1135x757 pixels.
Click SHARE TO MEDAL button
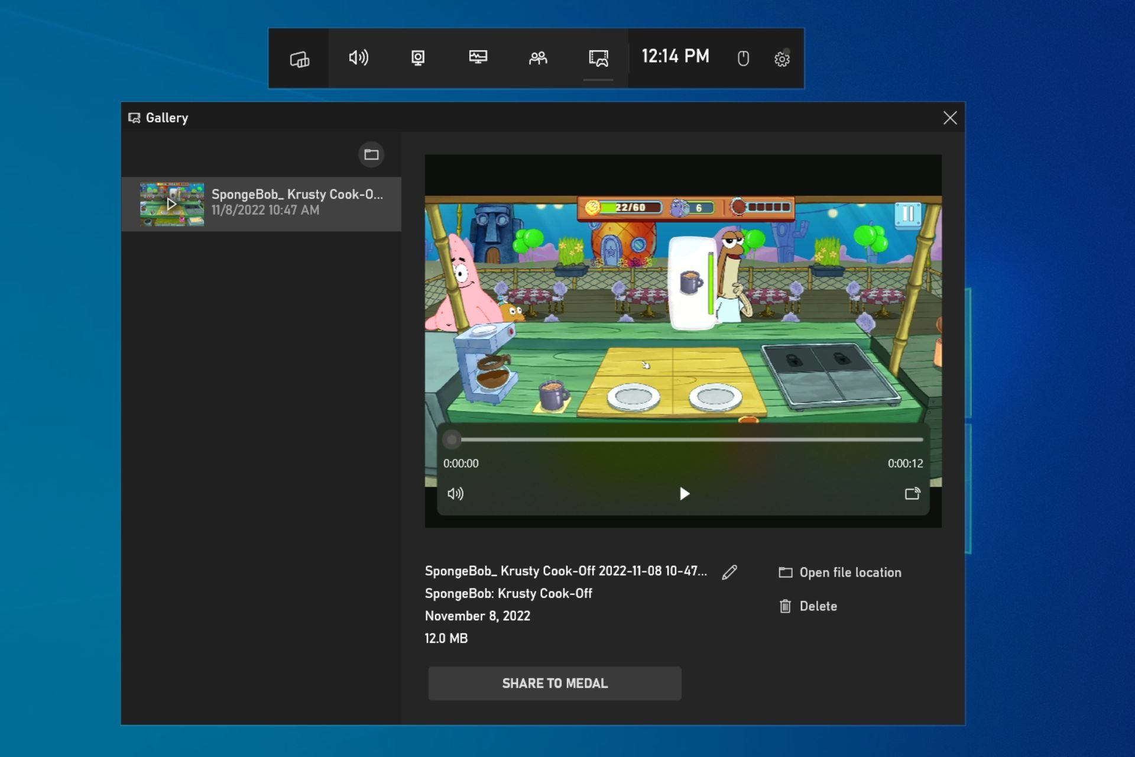click(554, 684)
